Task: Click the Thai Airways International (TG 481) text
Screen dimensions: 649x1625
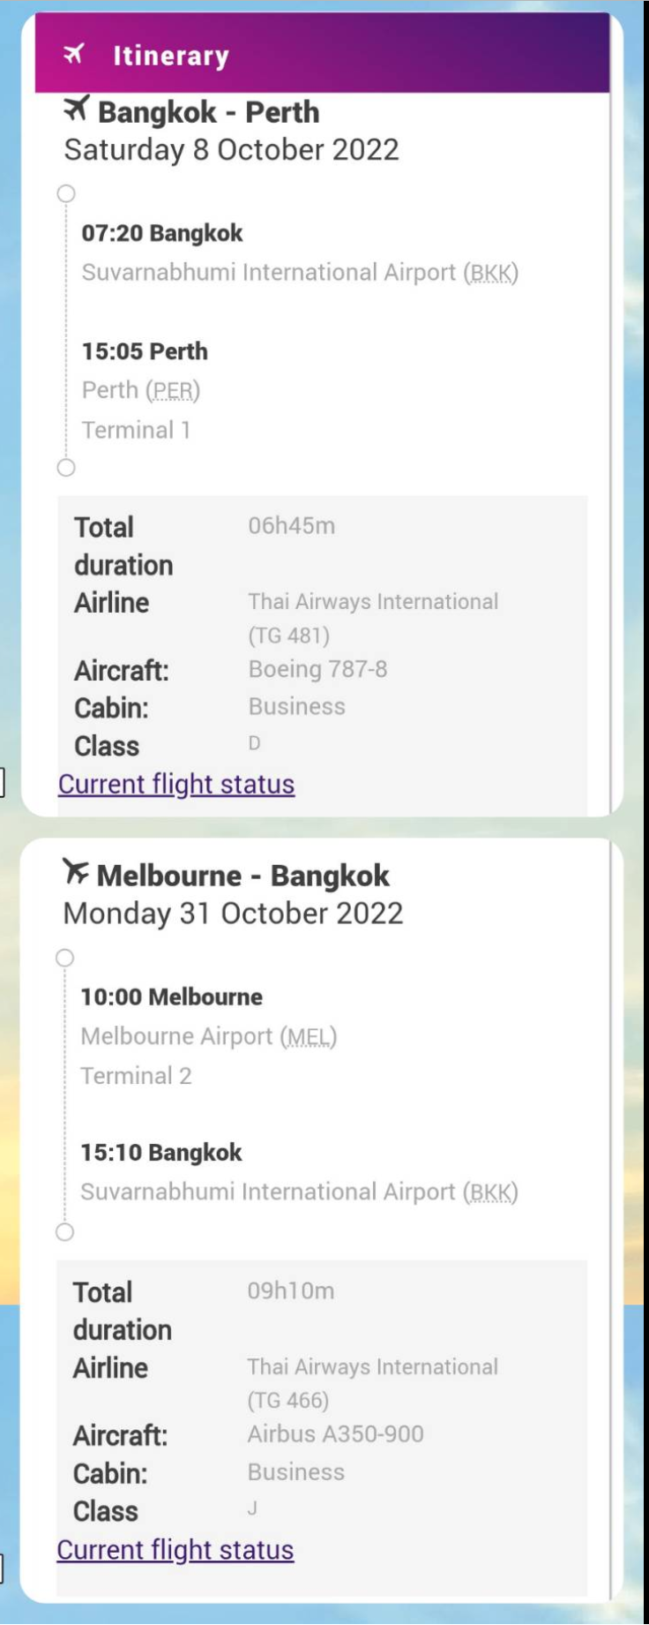Action: 373,618
